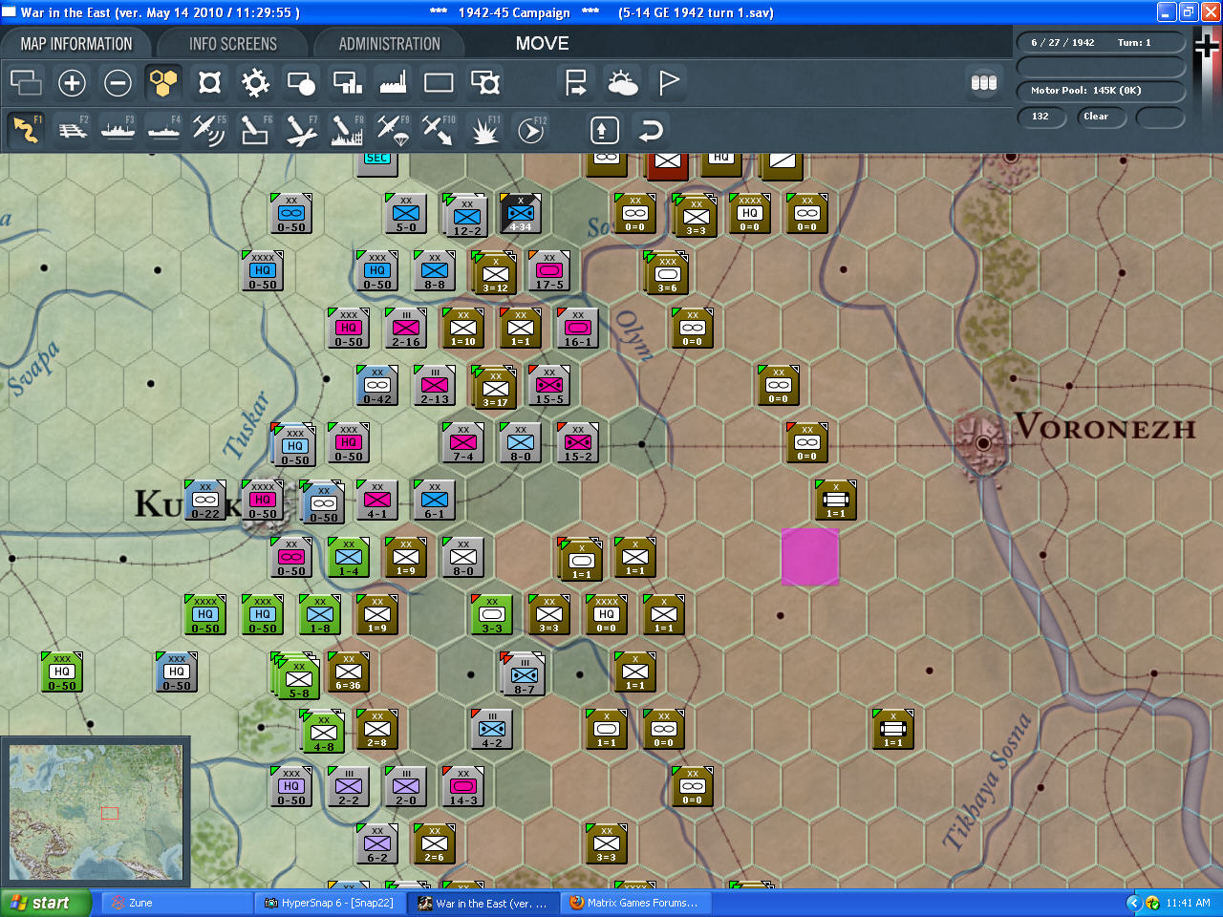Select the Soviet 3=6 mechanized corps counter

click(x=667, y=273)
